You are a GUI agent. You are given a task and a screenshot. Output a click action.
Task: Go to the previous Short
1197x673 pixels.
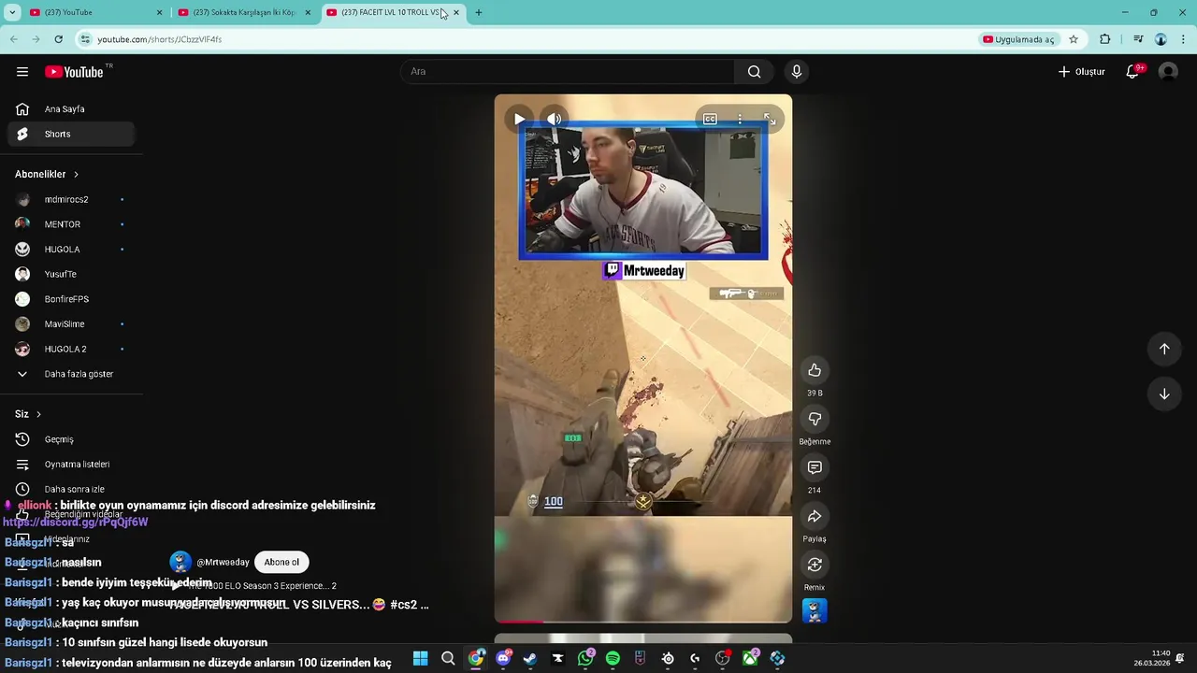click(1164, 349)
